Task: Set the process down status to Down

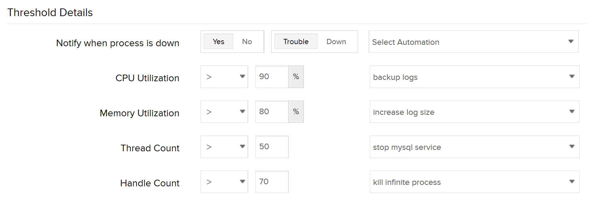Action: [x=336, y=42]
